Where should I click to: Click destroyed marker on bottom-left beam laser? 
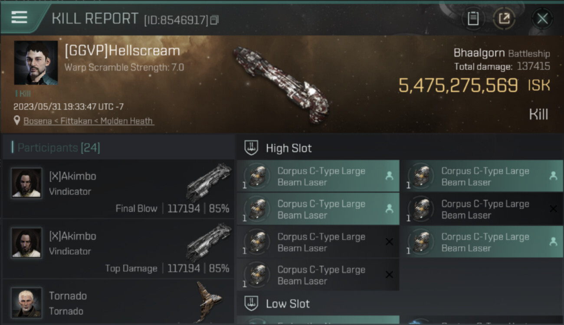coord(389,275)
